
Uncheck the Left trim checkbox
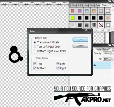[58, 63]
